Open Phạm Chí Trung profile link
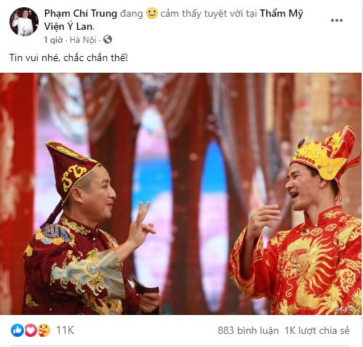 (81, 14)
